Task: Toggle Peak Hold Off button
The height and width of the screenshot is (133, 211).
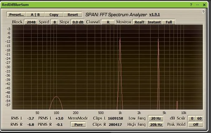Action: (x=195, y=125)
